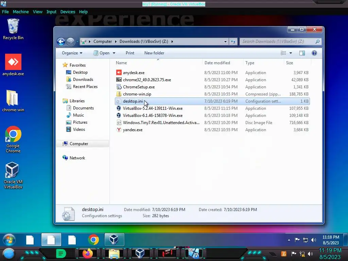Select Pictures library
The height and width of the screenshot is (261, 348).
80,122
